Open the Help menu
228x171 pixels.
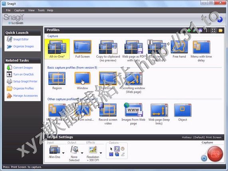[50, 10]
